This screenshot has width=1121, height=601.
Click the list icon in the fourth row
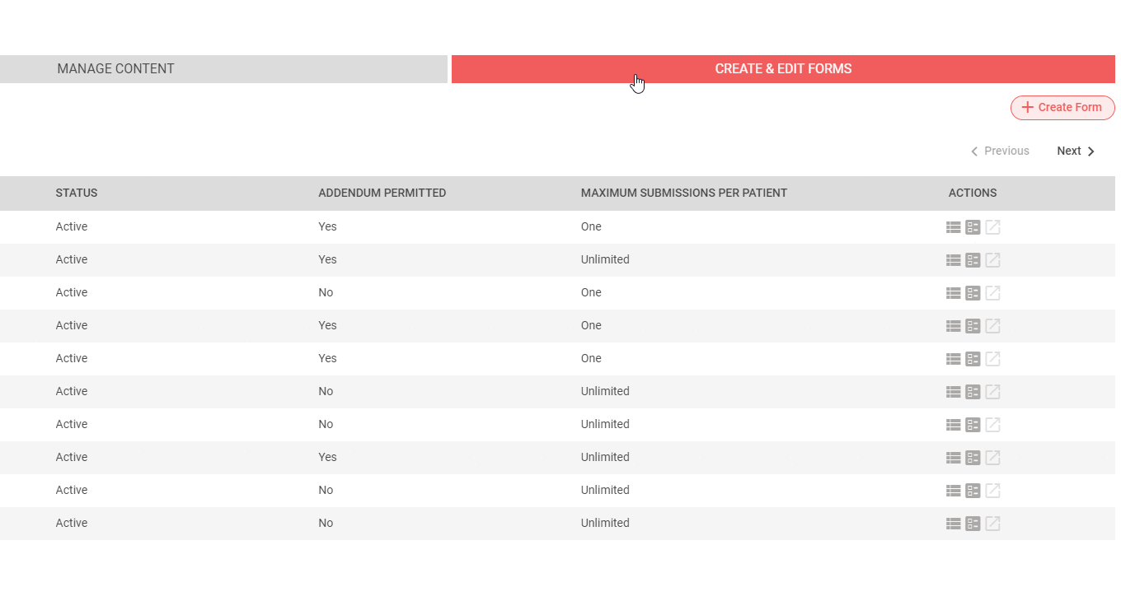pyautogui.click(x=953, y=326)
